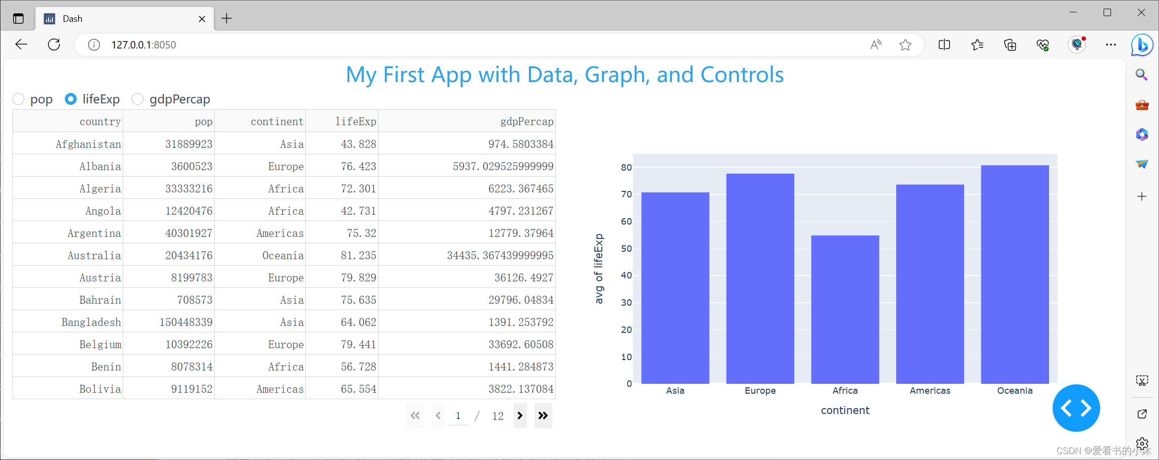Viewport: 1159px width, 460px height.
Task: Select the pop radio button
Action: click(18, 99)
